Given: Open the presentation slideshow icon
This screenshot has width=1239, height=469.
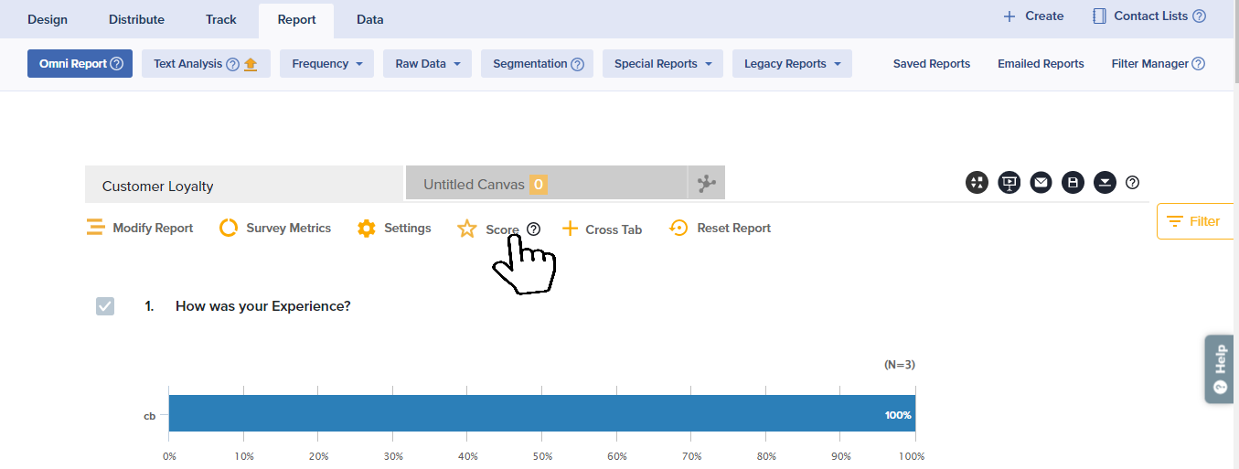Looking at the screenshot, I should point(1009,183).
